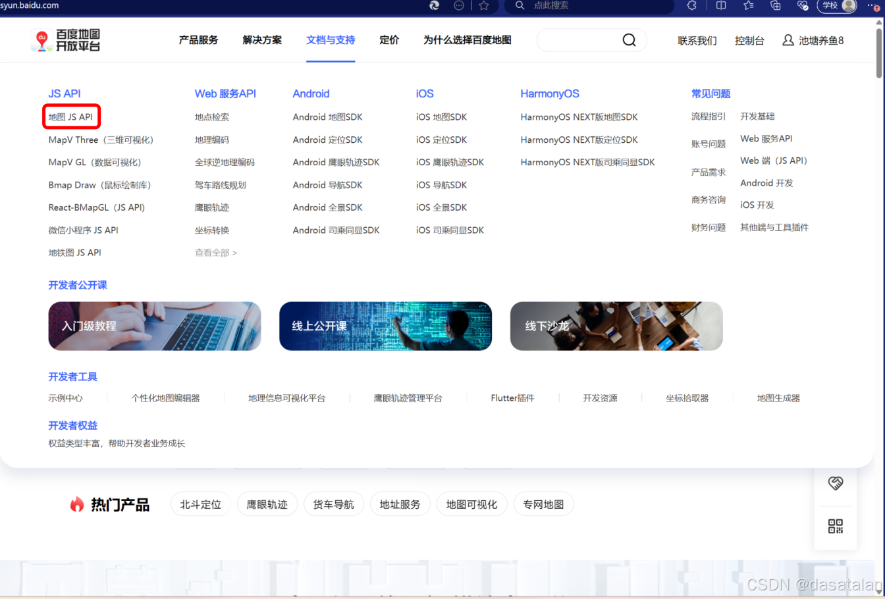The image size is (885, 599).
Task: Open the 定价 menu item
Action: [x=389, y=40]
